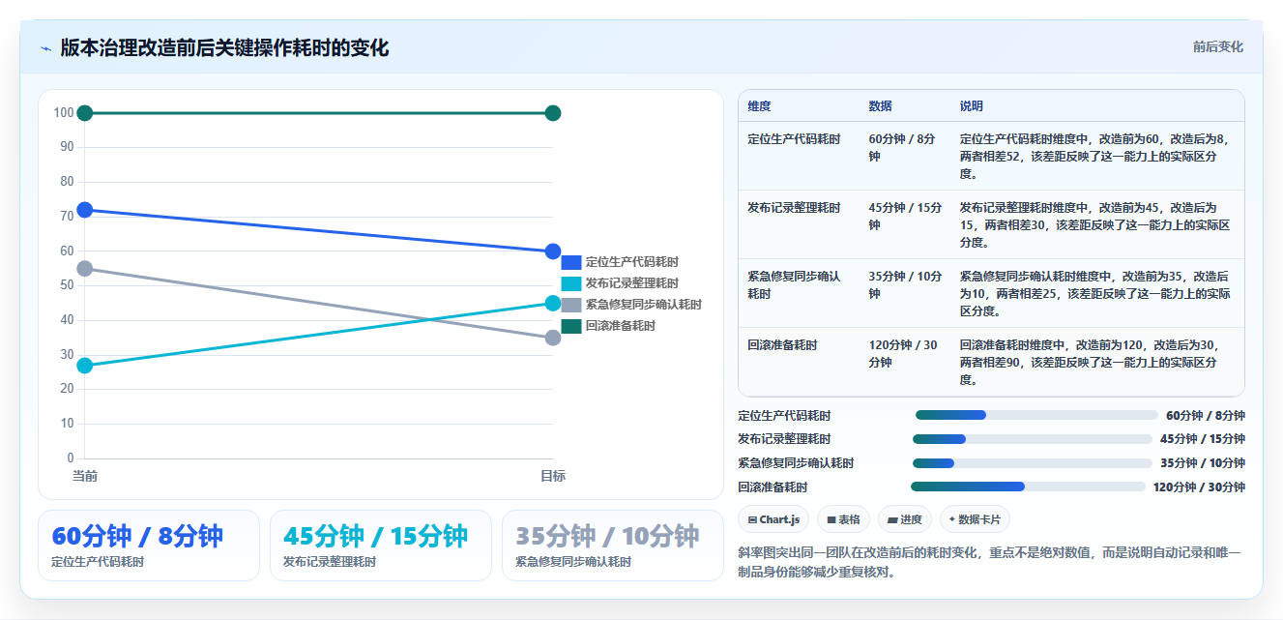Click the 数据 column header
This screenshot has height=620, width=1283.
pyautogui.click(x=880, y=106)
